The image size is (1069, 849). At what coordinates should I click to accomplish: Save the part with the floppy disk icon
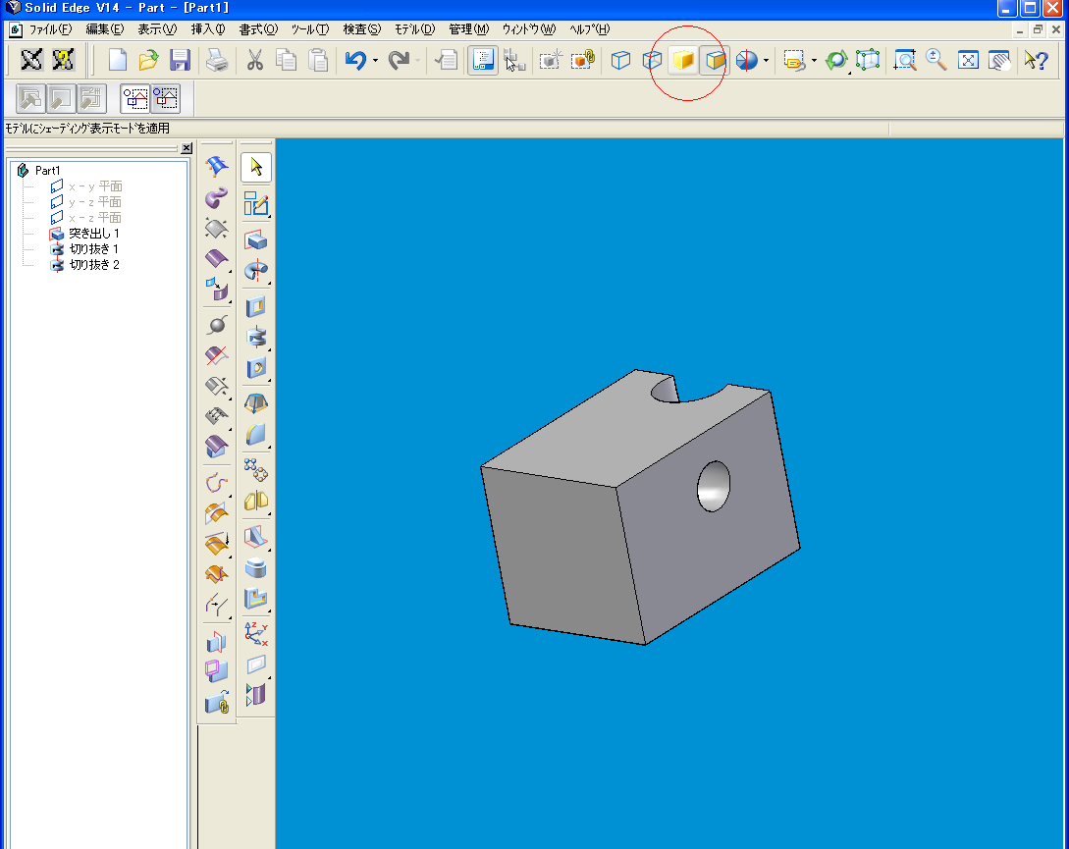pos(180,60)
